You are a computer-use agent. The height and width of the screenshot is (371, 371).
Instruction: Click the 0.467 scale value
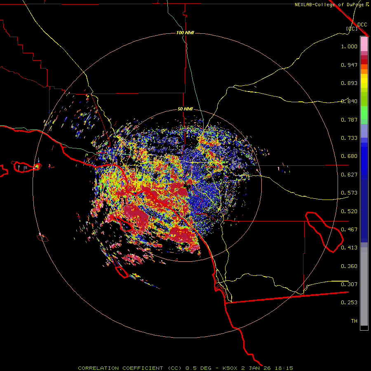(x=349, y=230)
